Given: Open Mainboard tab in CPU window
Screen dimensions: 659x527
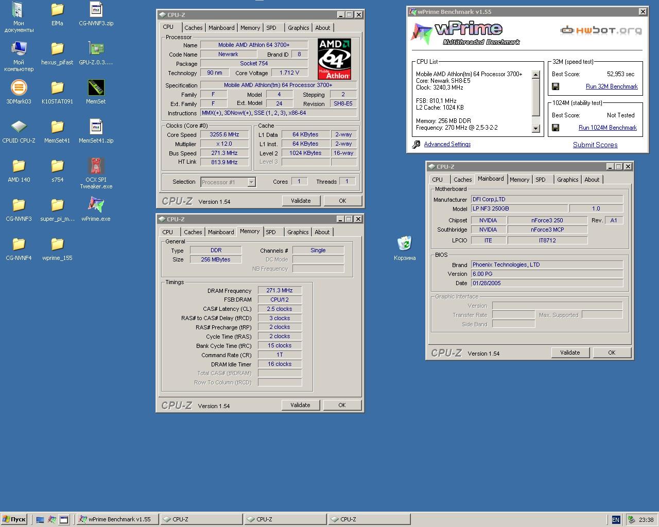Looking at the screenshot, I should coord(221,28).
